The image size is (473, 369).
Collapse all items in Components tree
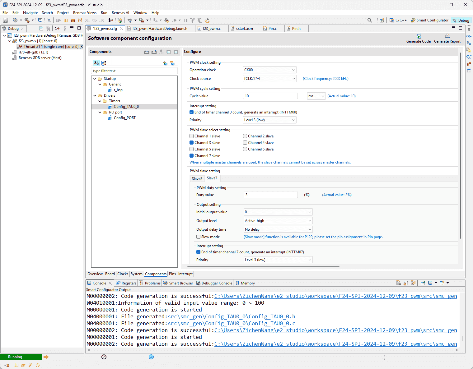[x=168, y=52]
